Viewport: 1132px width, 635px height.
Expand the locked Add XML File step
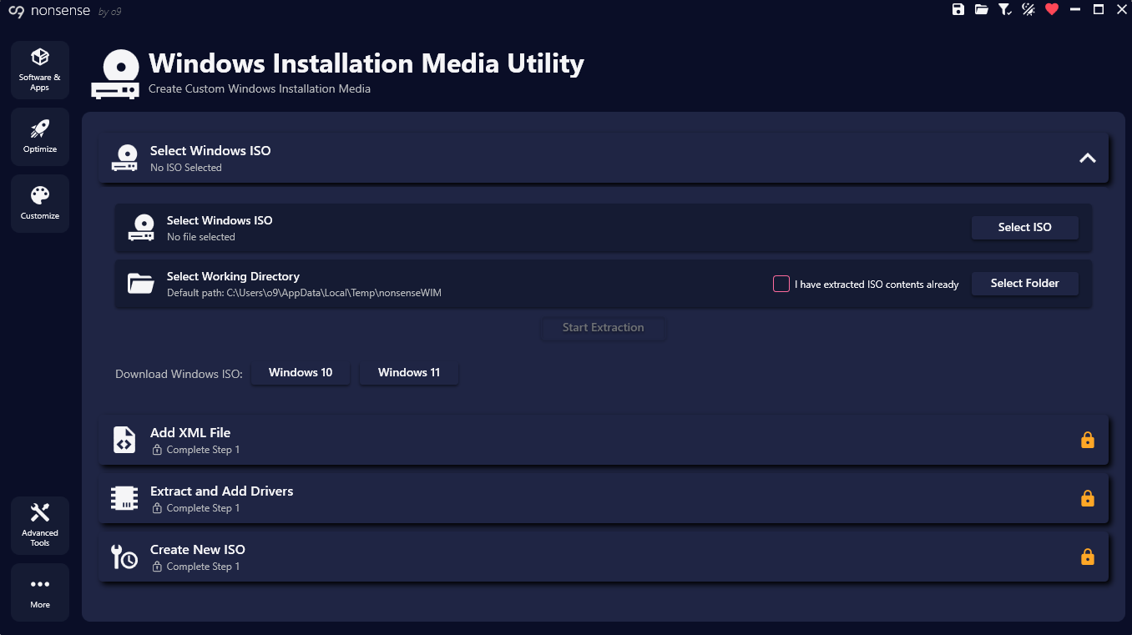[x=603, y=440]
